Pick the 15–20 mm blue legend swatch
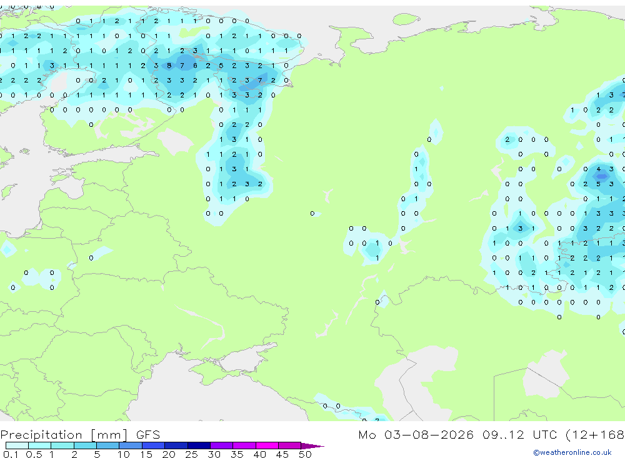625x458 pixels. coord(154,446)
